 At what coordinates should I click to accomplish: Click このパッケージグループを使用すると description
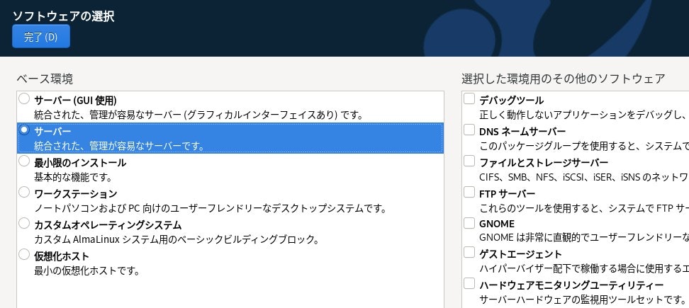pos(584,146)
